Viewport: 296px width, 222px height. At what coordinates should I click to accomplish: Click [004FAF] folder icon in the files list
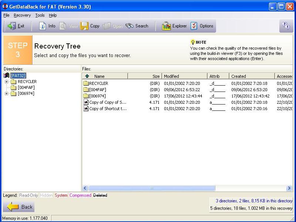click(x=86, y=90)
